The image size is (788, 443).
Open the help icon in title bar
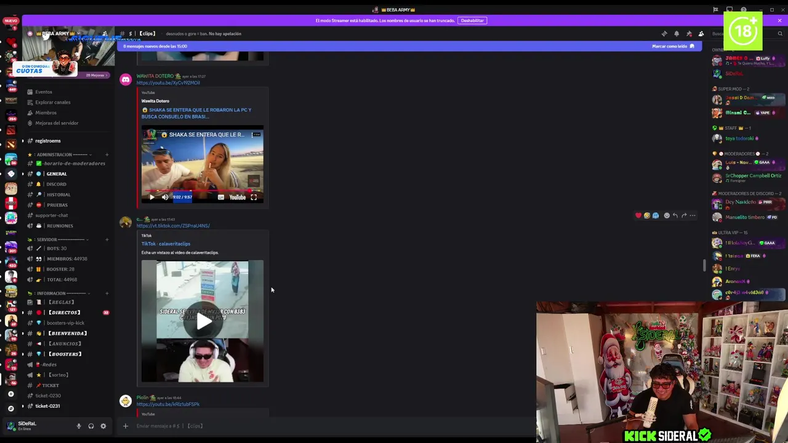click(744, 10)
